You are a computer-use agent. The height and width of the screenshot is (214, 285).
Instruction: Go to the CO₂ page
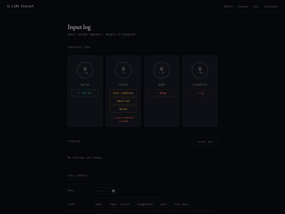tap(256, 6)
